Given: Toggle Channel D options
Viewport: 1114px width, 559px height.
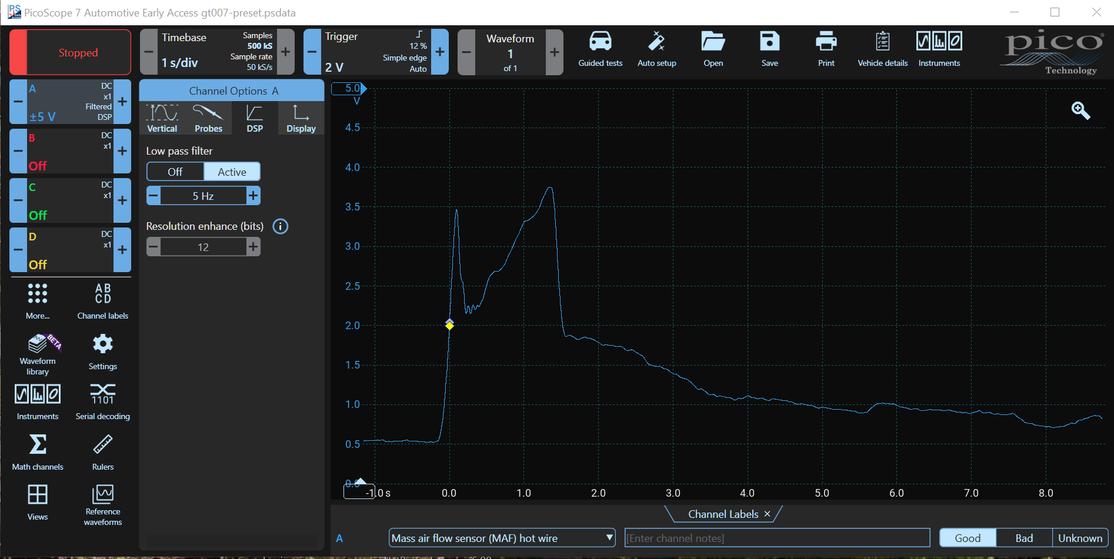Looking at the screenshot, I should click(71, 250).
